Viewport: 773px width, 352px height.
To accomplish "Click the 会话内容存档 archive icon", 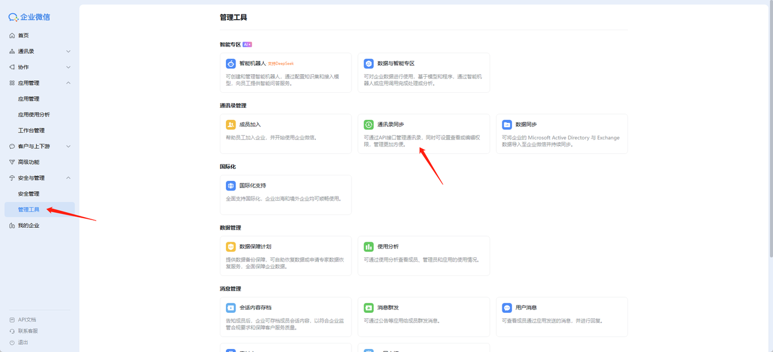I will (x=231, y=307).
